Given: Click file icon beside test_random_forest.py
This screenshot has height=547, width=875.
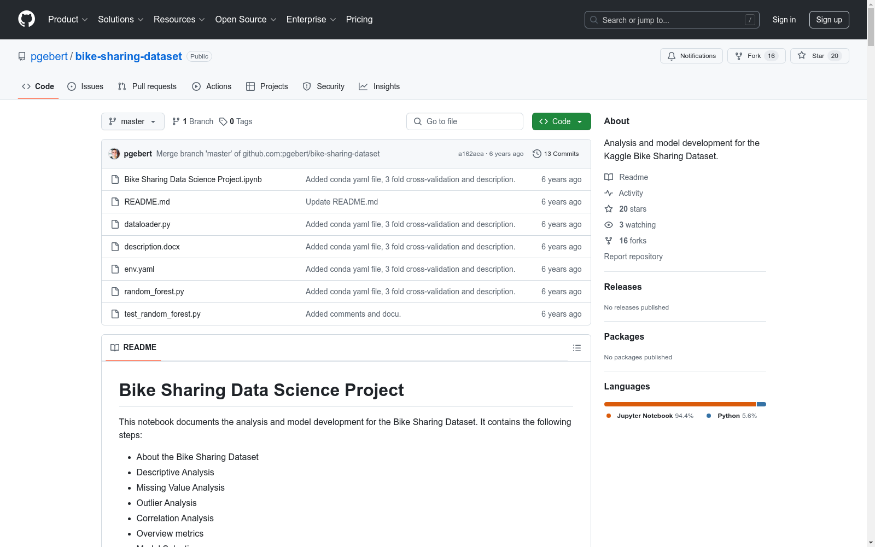Looking at the screenshot, I should pos(115,314).
